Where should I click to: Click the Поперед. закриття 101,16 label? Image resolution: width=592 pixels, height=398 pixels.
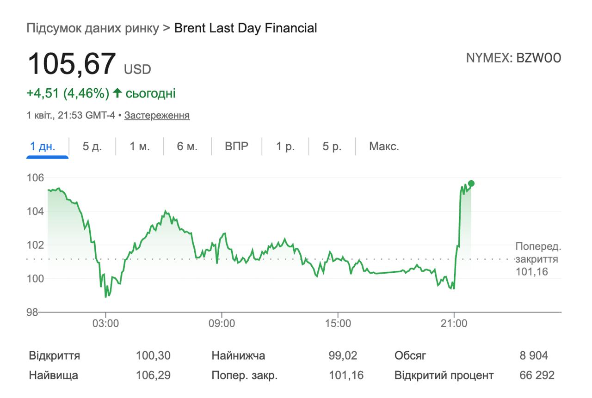pos(538,259)
